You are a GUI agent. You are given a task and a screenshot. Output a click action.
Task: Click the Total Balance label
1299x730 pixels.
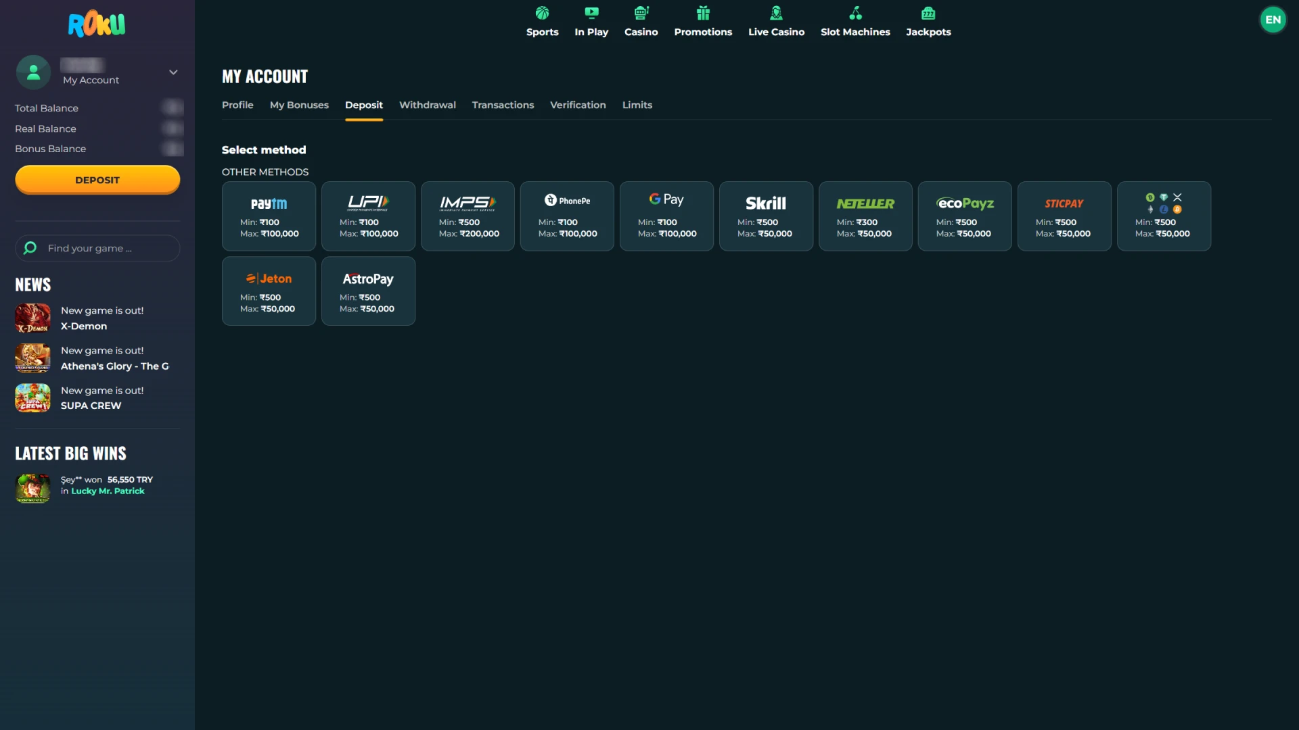47,108
